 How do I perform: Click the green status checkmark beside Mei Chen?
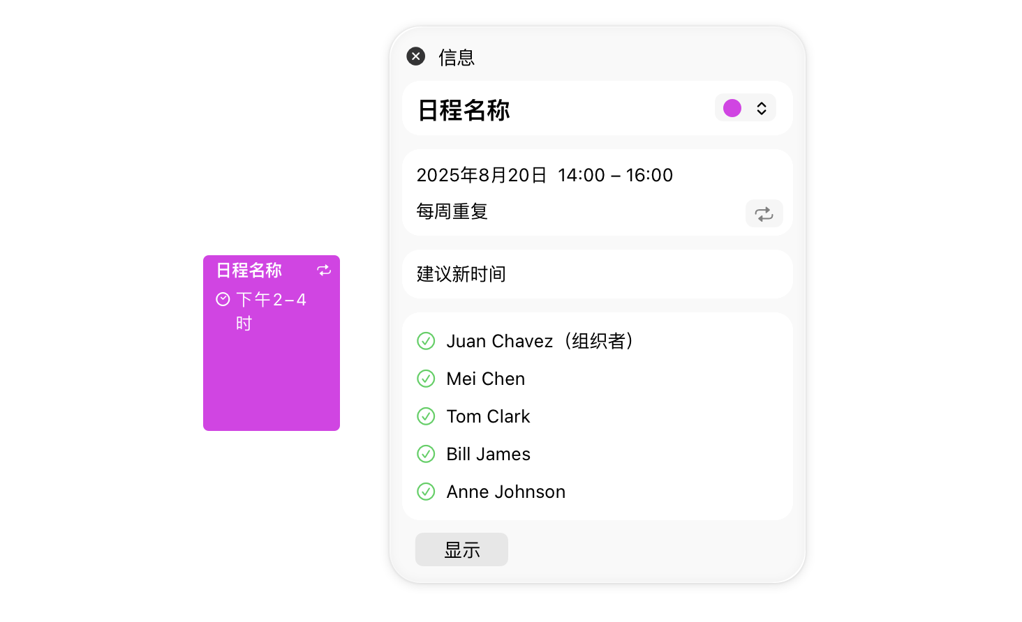[x=426, y=379]
